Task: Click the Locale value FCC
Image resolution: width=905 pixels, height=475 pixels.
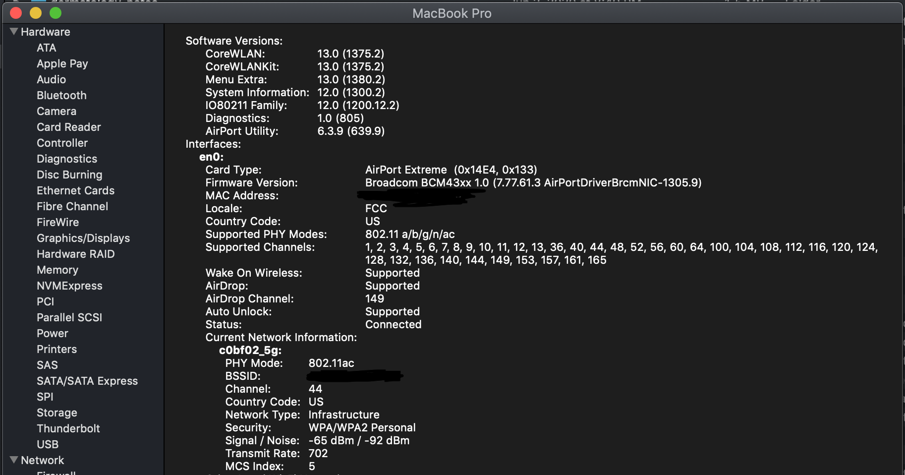Action: [376, 208]
